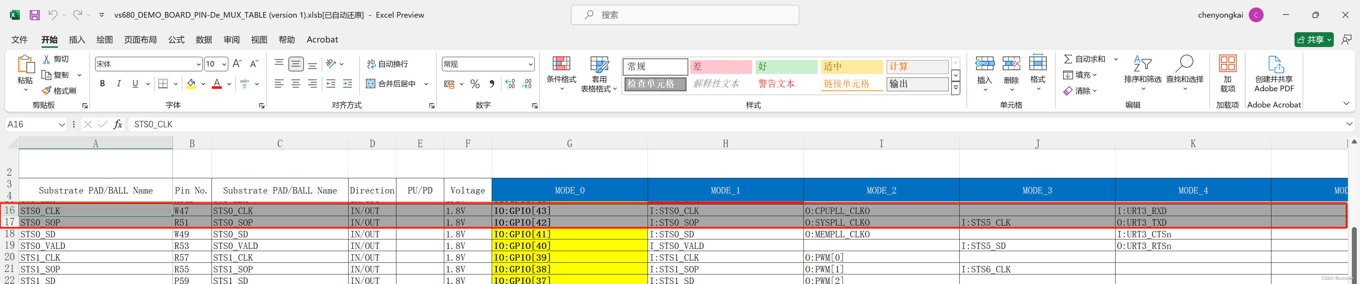
Task: Toggle right text alignment
Action: click(312, 83)
